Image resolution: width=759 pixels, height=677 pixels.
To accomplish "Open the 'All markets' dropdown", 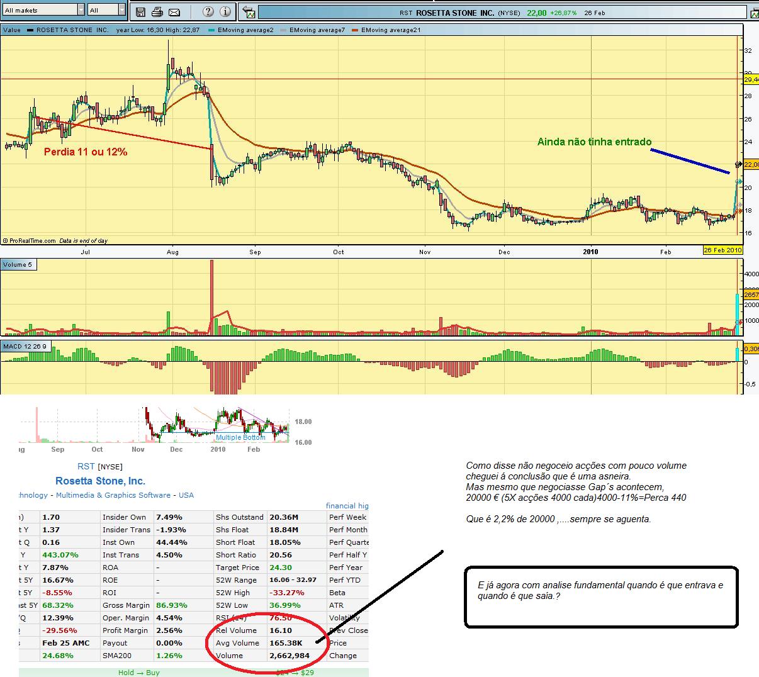I will 43,10.
